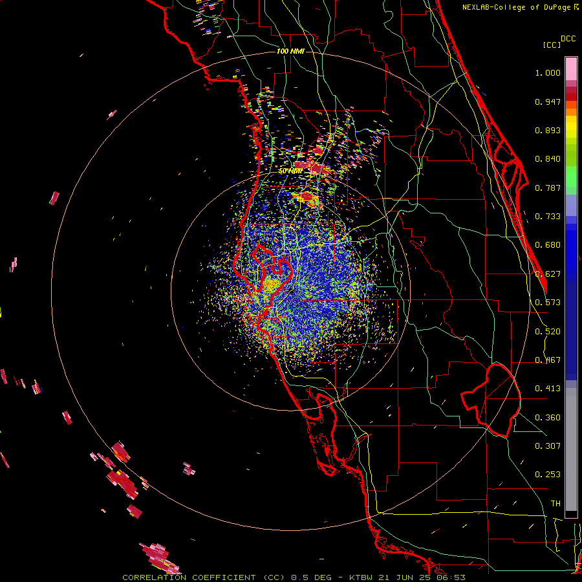
Task: Click the 0.893 color scale value
Action: coord(548,130)
